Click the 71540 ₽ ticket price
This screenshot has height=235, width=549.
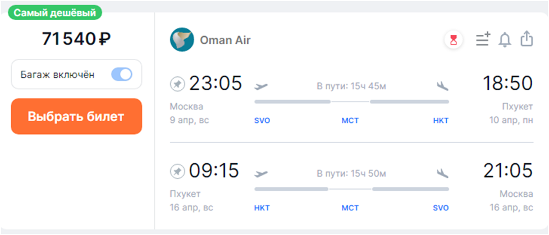point(76,39)
